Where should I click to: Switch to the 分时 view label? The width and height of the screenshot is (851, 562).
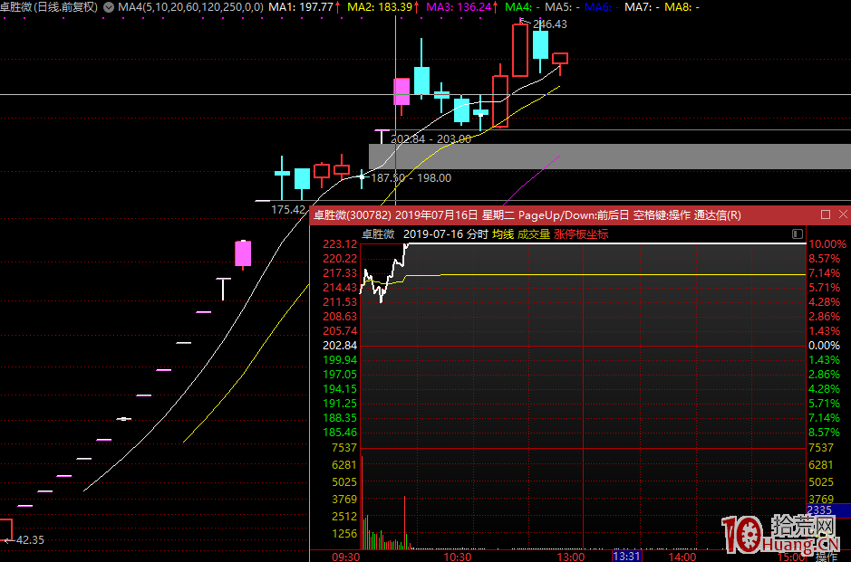[477, 234]
